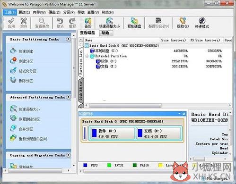Click Create Partition icon in Basic tasks

13,61
